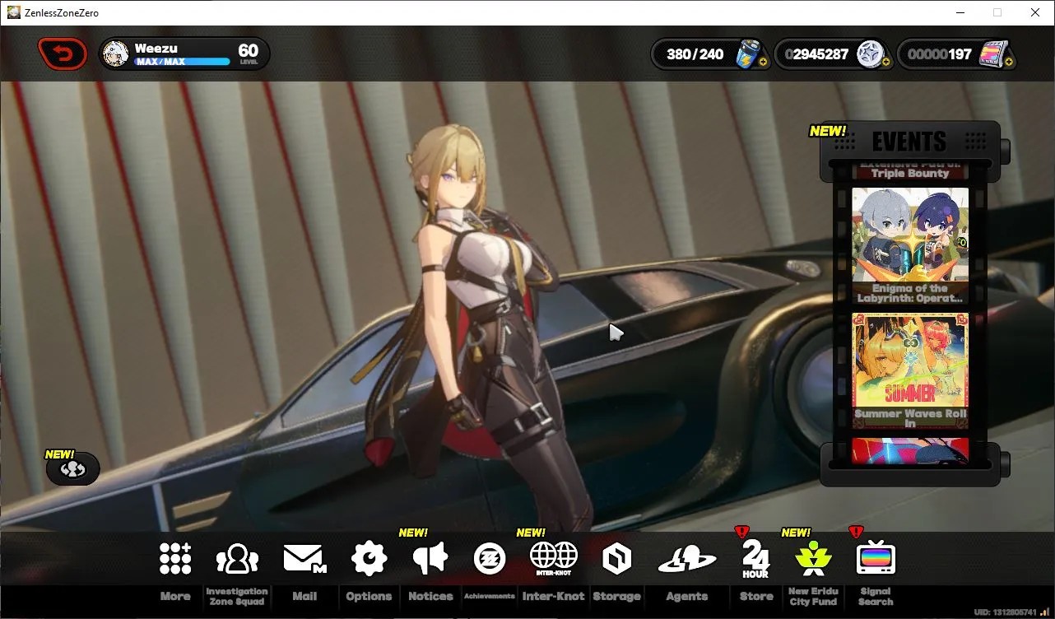Click the Weezu player profile avatar

pyautogui.click(x=117, y=54)
